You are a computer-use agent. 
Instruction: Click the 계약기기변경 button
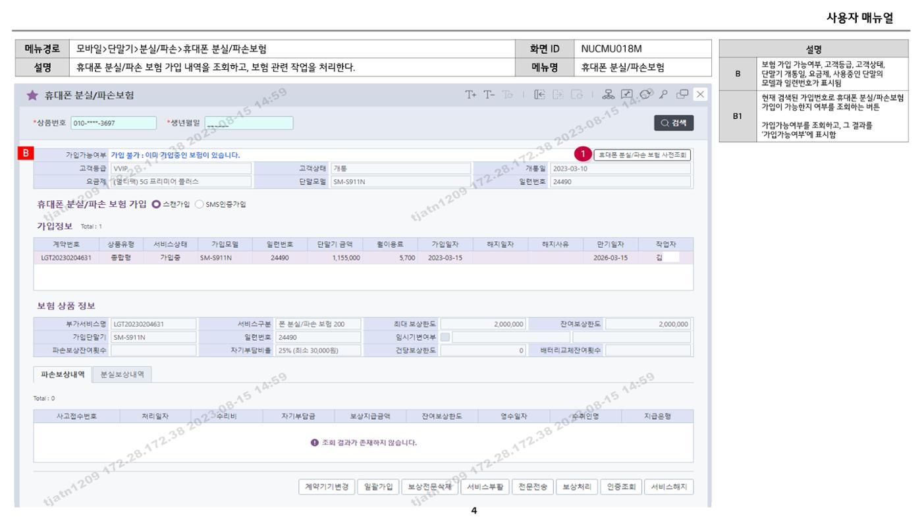327,487
